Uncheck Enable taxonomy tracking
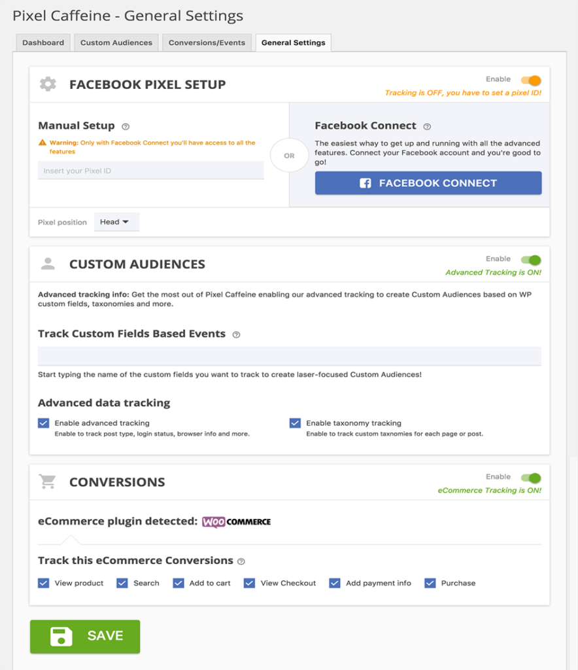This screenshot has height=670, width=578. (x=295, y=423)
